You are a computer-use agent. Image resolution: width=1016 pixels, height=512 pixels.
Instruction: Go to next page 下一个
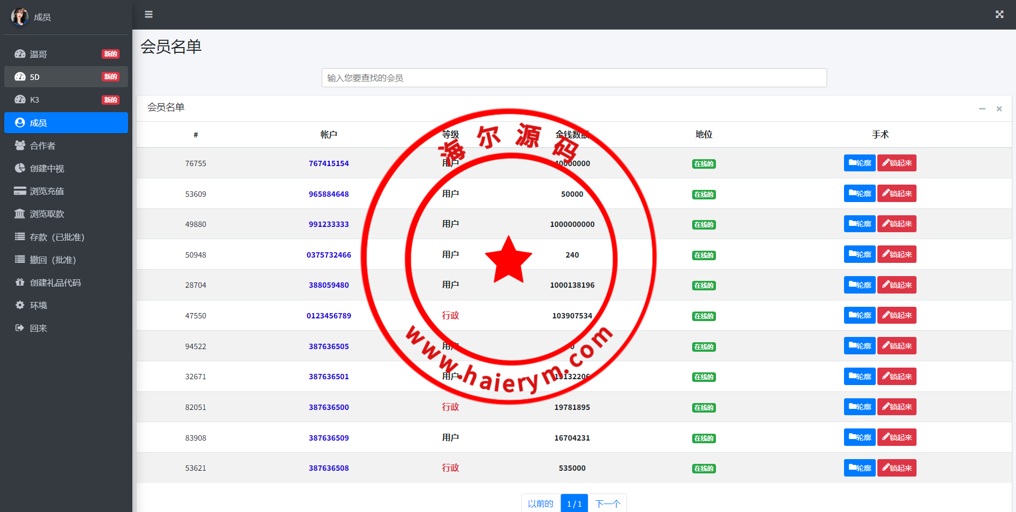(607, 504)
